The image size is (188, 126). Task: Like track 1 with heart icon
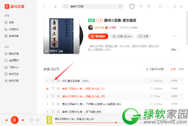(53, 81)
